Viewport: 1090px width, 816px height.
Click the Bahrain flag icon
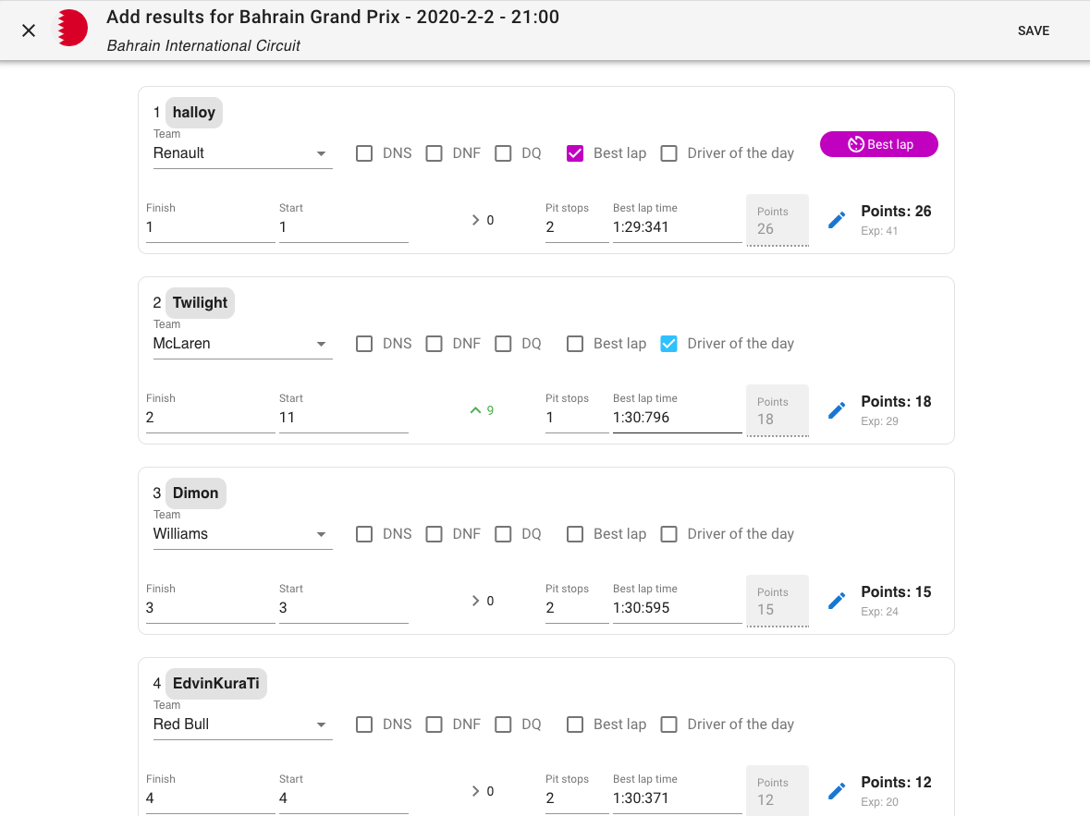(x=72, y=29)
